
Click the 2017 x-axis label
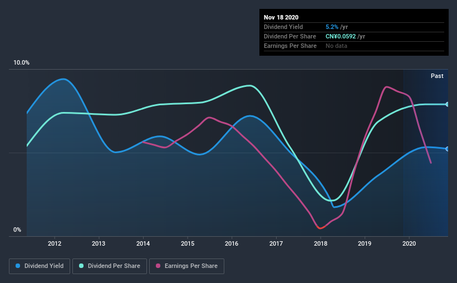click(x=276, y=243)
